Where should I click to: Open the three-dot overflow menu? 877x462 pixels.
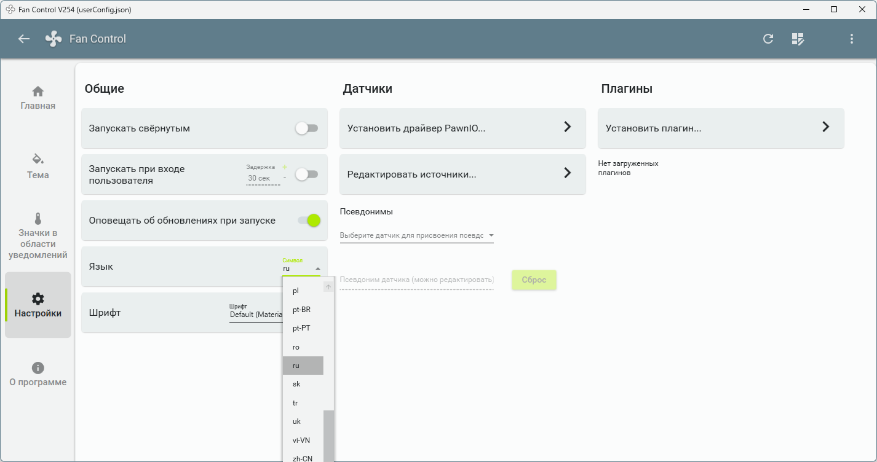pyautogui.click(x=852, y=39)
